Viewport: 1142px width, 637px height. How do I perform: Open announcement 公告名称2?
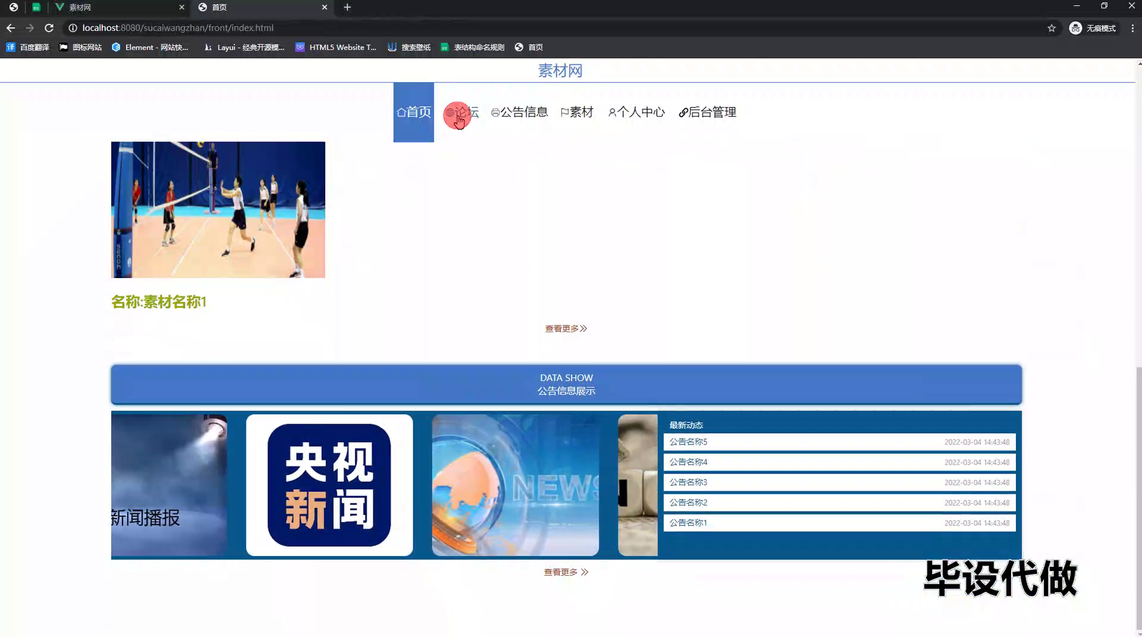point(839,503)
